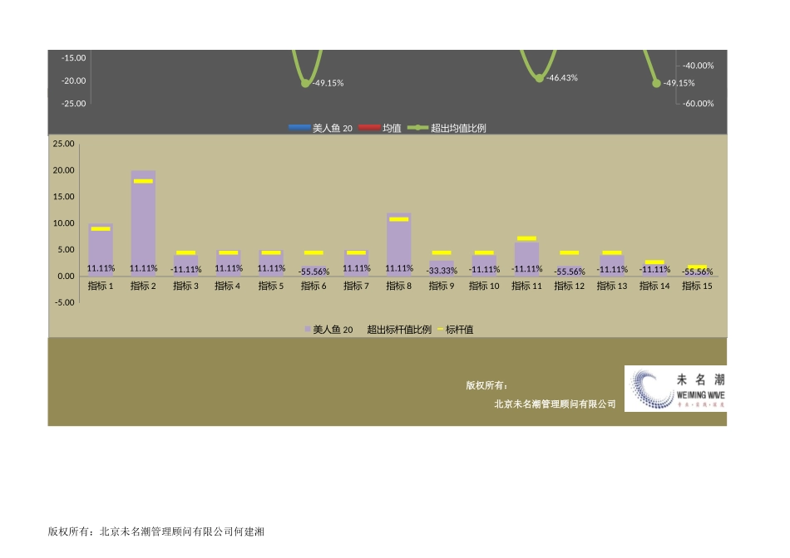Click axis label 指标 13

tap(612, 286)
